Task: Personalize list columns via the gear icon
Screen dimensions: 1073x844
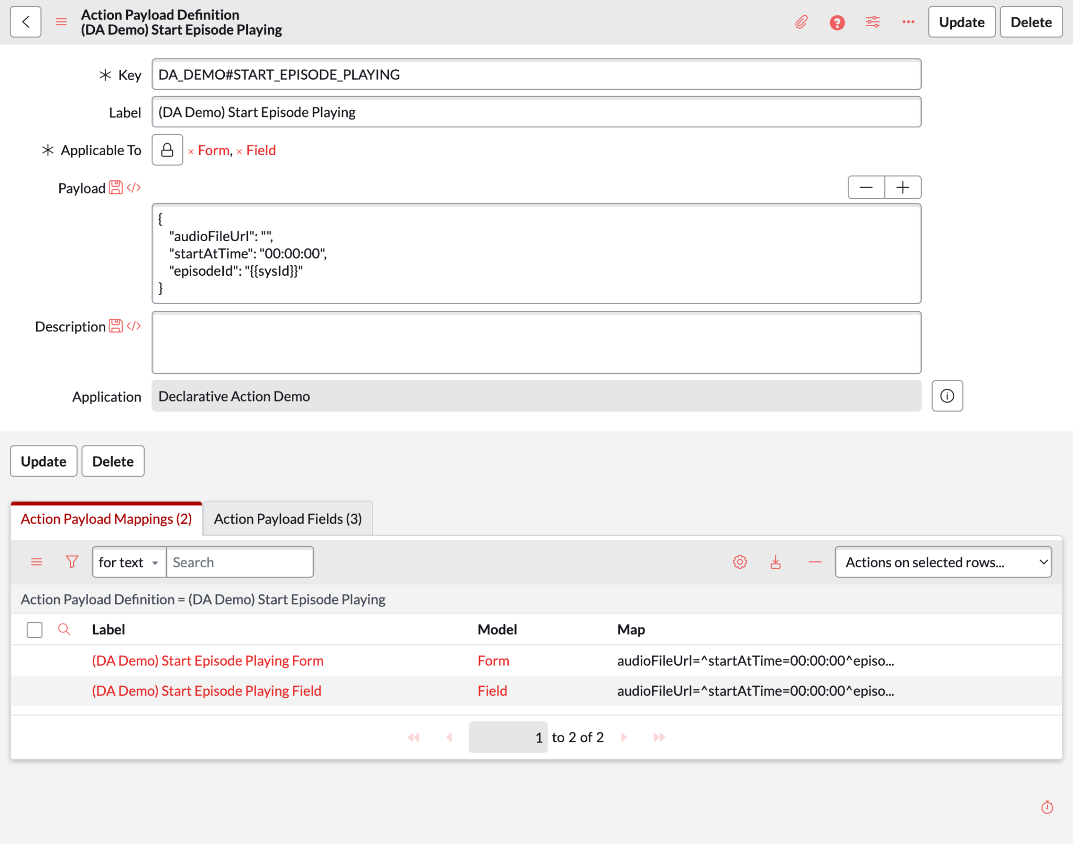Action: coord(740,561)
